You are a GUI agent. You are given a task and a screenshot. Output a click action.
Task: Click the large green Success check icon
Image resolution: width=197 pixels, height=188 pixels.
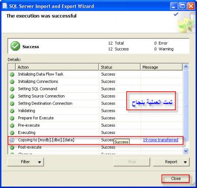coord(15,46)
